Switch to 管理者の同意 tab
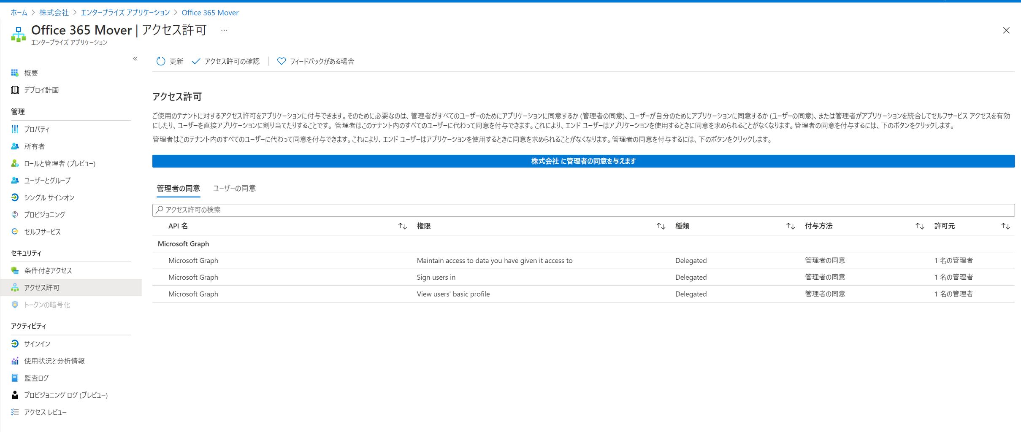The width and height of the screenshot is (1021, 432). (178, 189)
